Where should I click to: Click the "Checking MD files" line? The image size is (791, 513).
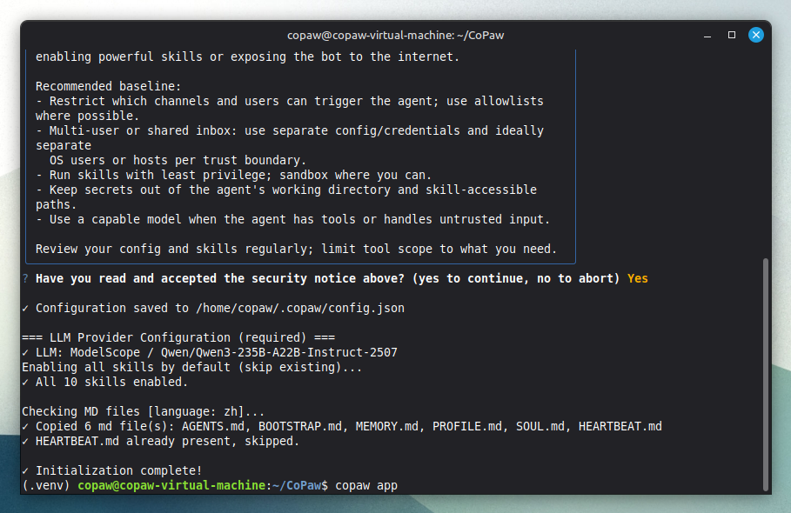pos(143,411)
